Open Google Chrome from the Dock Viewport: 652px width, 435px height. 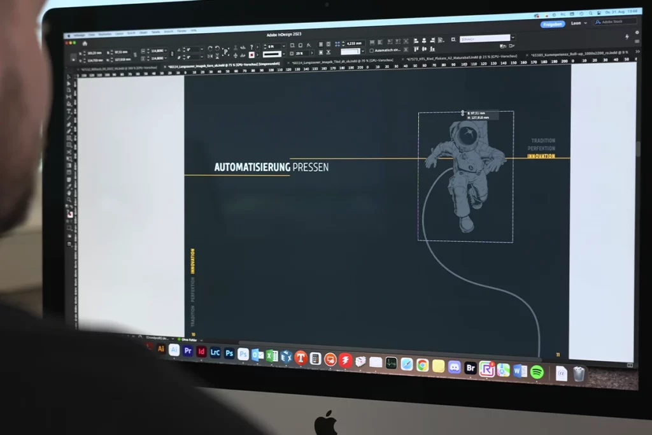423,365
